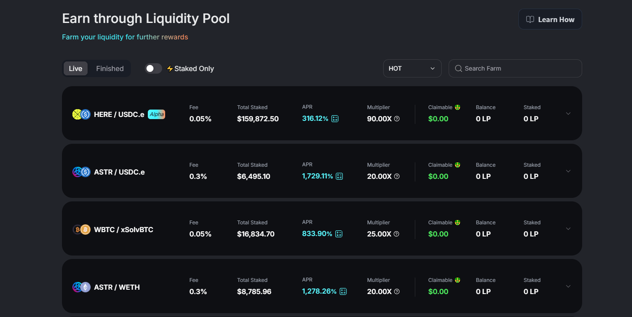Click multiplier help icon in ASTR / USDC.e row

tap(397, 176)
